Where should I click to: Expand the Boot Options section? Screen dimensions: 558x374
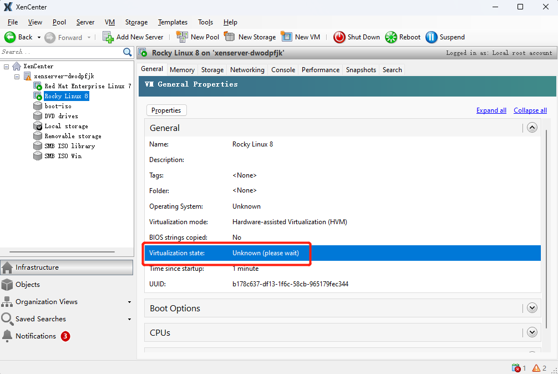[532, 307]
